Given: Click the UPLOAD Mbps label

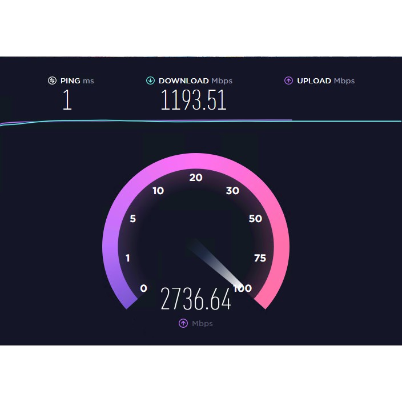Looking at the screenshot, I should click(x=326, y=81).
